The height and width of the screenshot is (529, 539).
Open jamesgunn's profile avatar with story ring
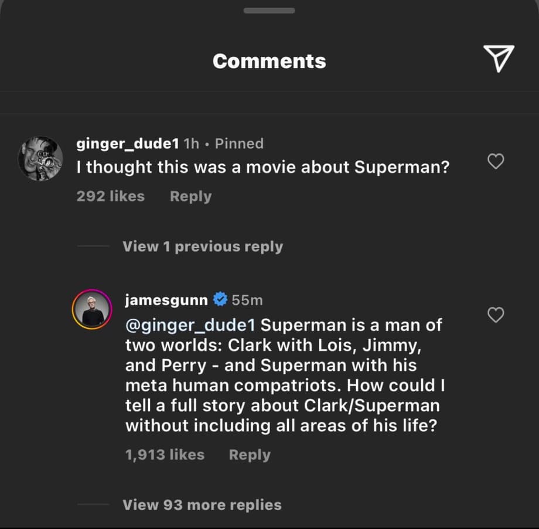pos(92,309)
